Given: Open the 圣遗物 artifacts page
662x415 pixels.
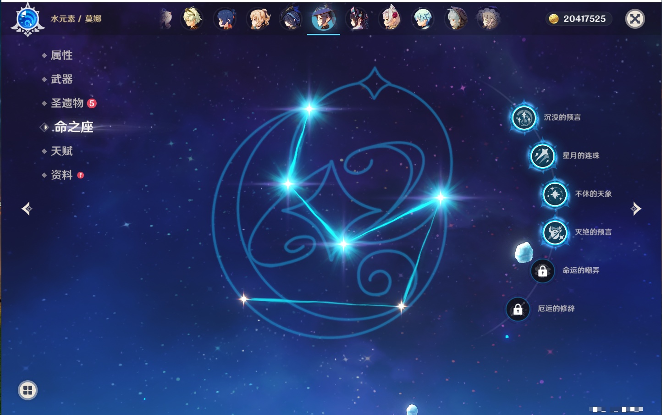Looking at the screenshot, I should [x=67, y=103].
